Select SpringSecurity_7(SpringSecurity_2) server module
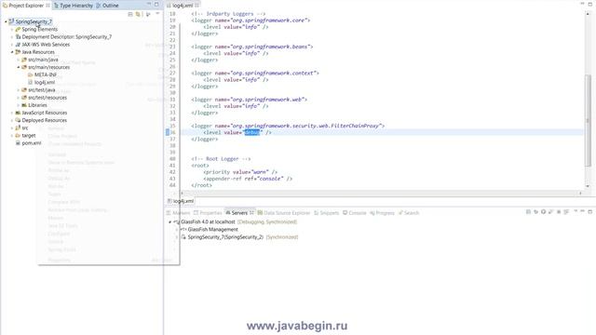 (225, 237)
